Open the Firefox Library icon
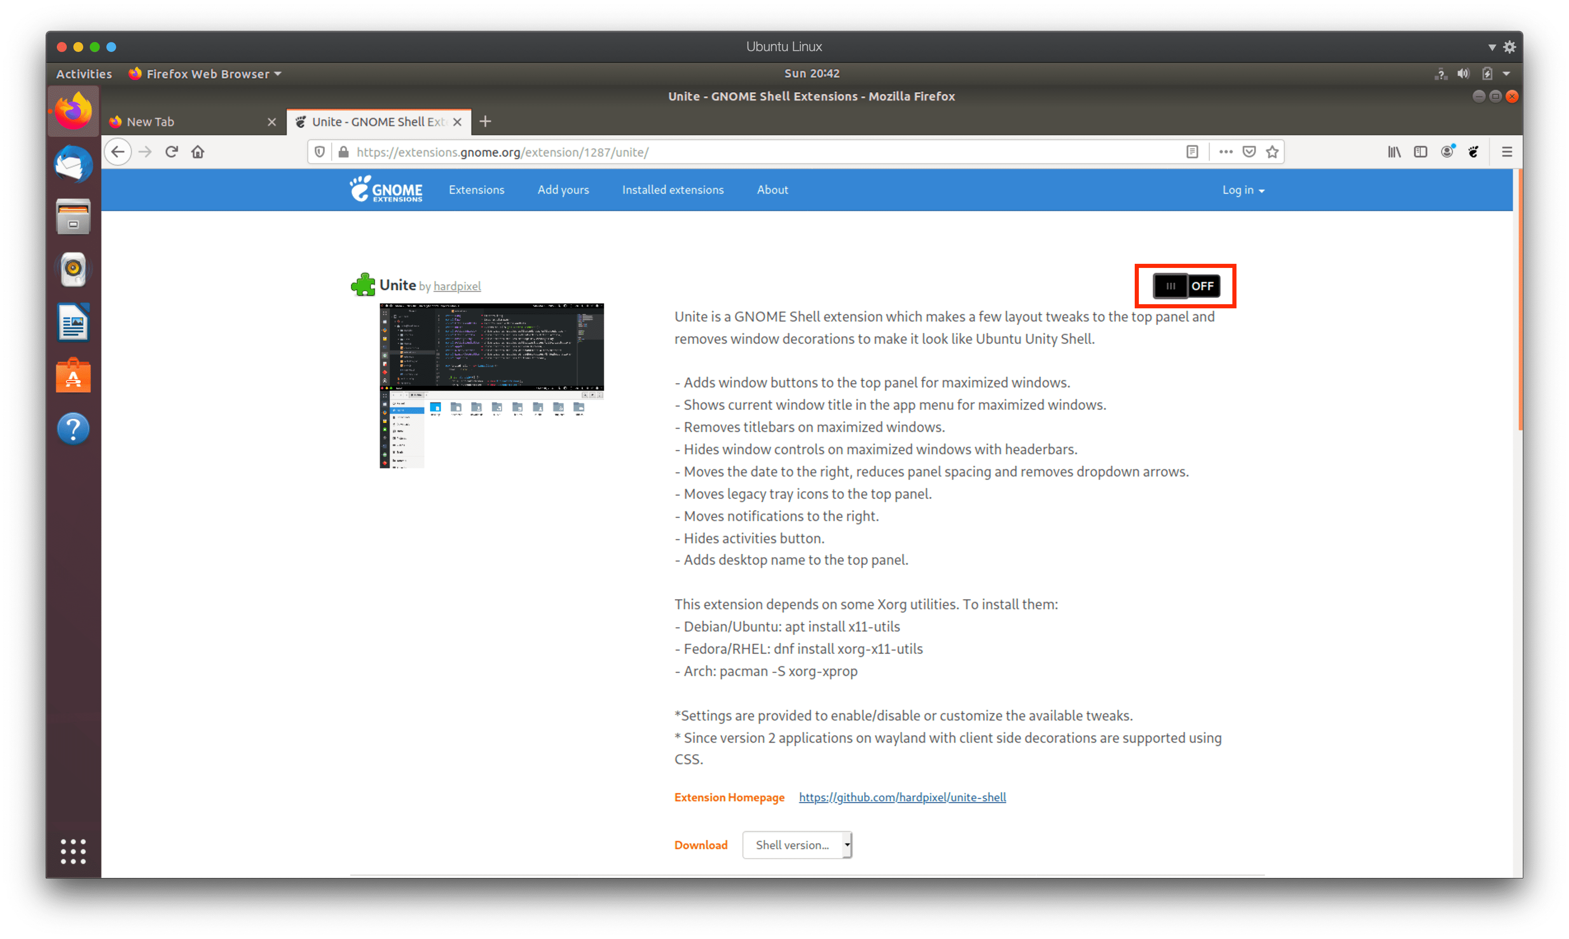1569x939 pixels. tap(1394, 152)
